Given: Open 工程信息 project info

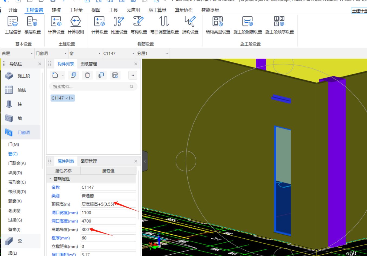Looking at the screenshot, I should click(13, 25).
